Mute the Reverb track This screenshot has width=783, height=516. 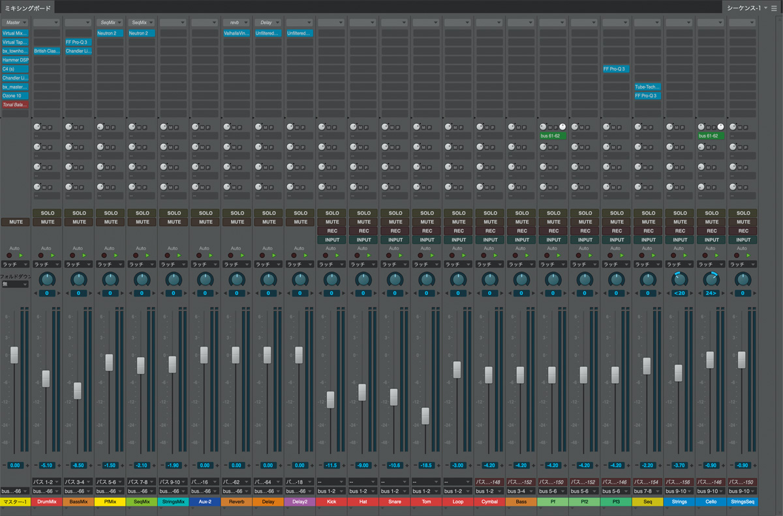(x=238, y=222)
